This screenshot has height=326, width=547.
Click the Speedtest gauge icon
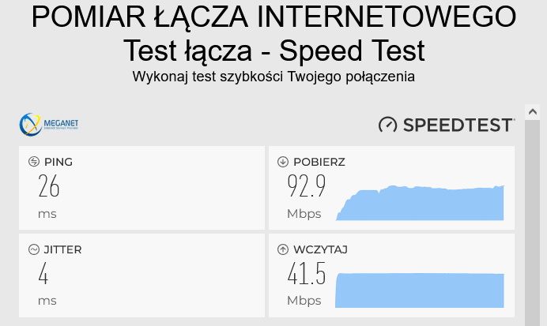click(x=387, y=125)
